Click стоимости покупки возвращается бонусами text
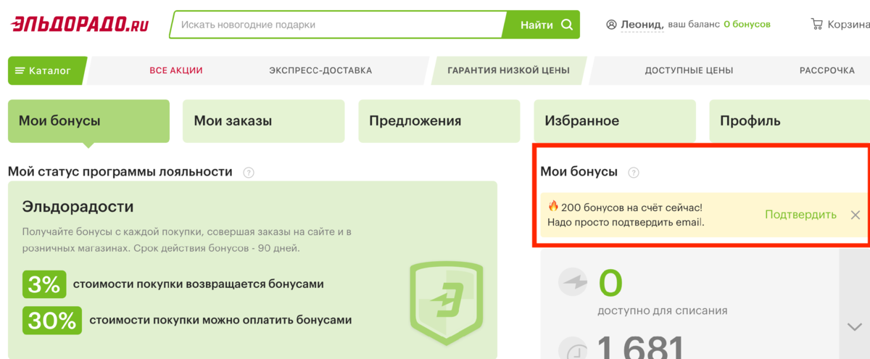Screen dimensions: 870x359 click(x=199, y=284)
